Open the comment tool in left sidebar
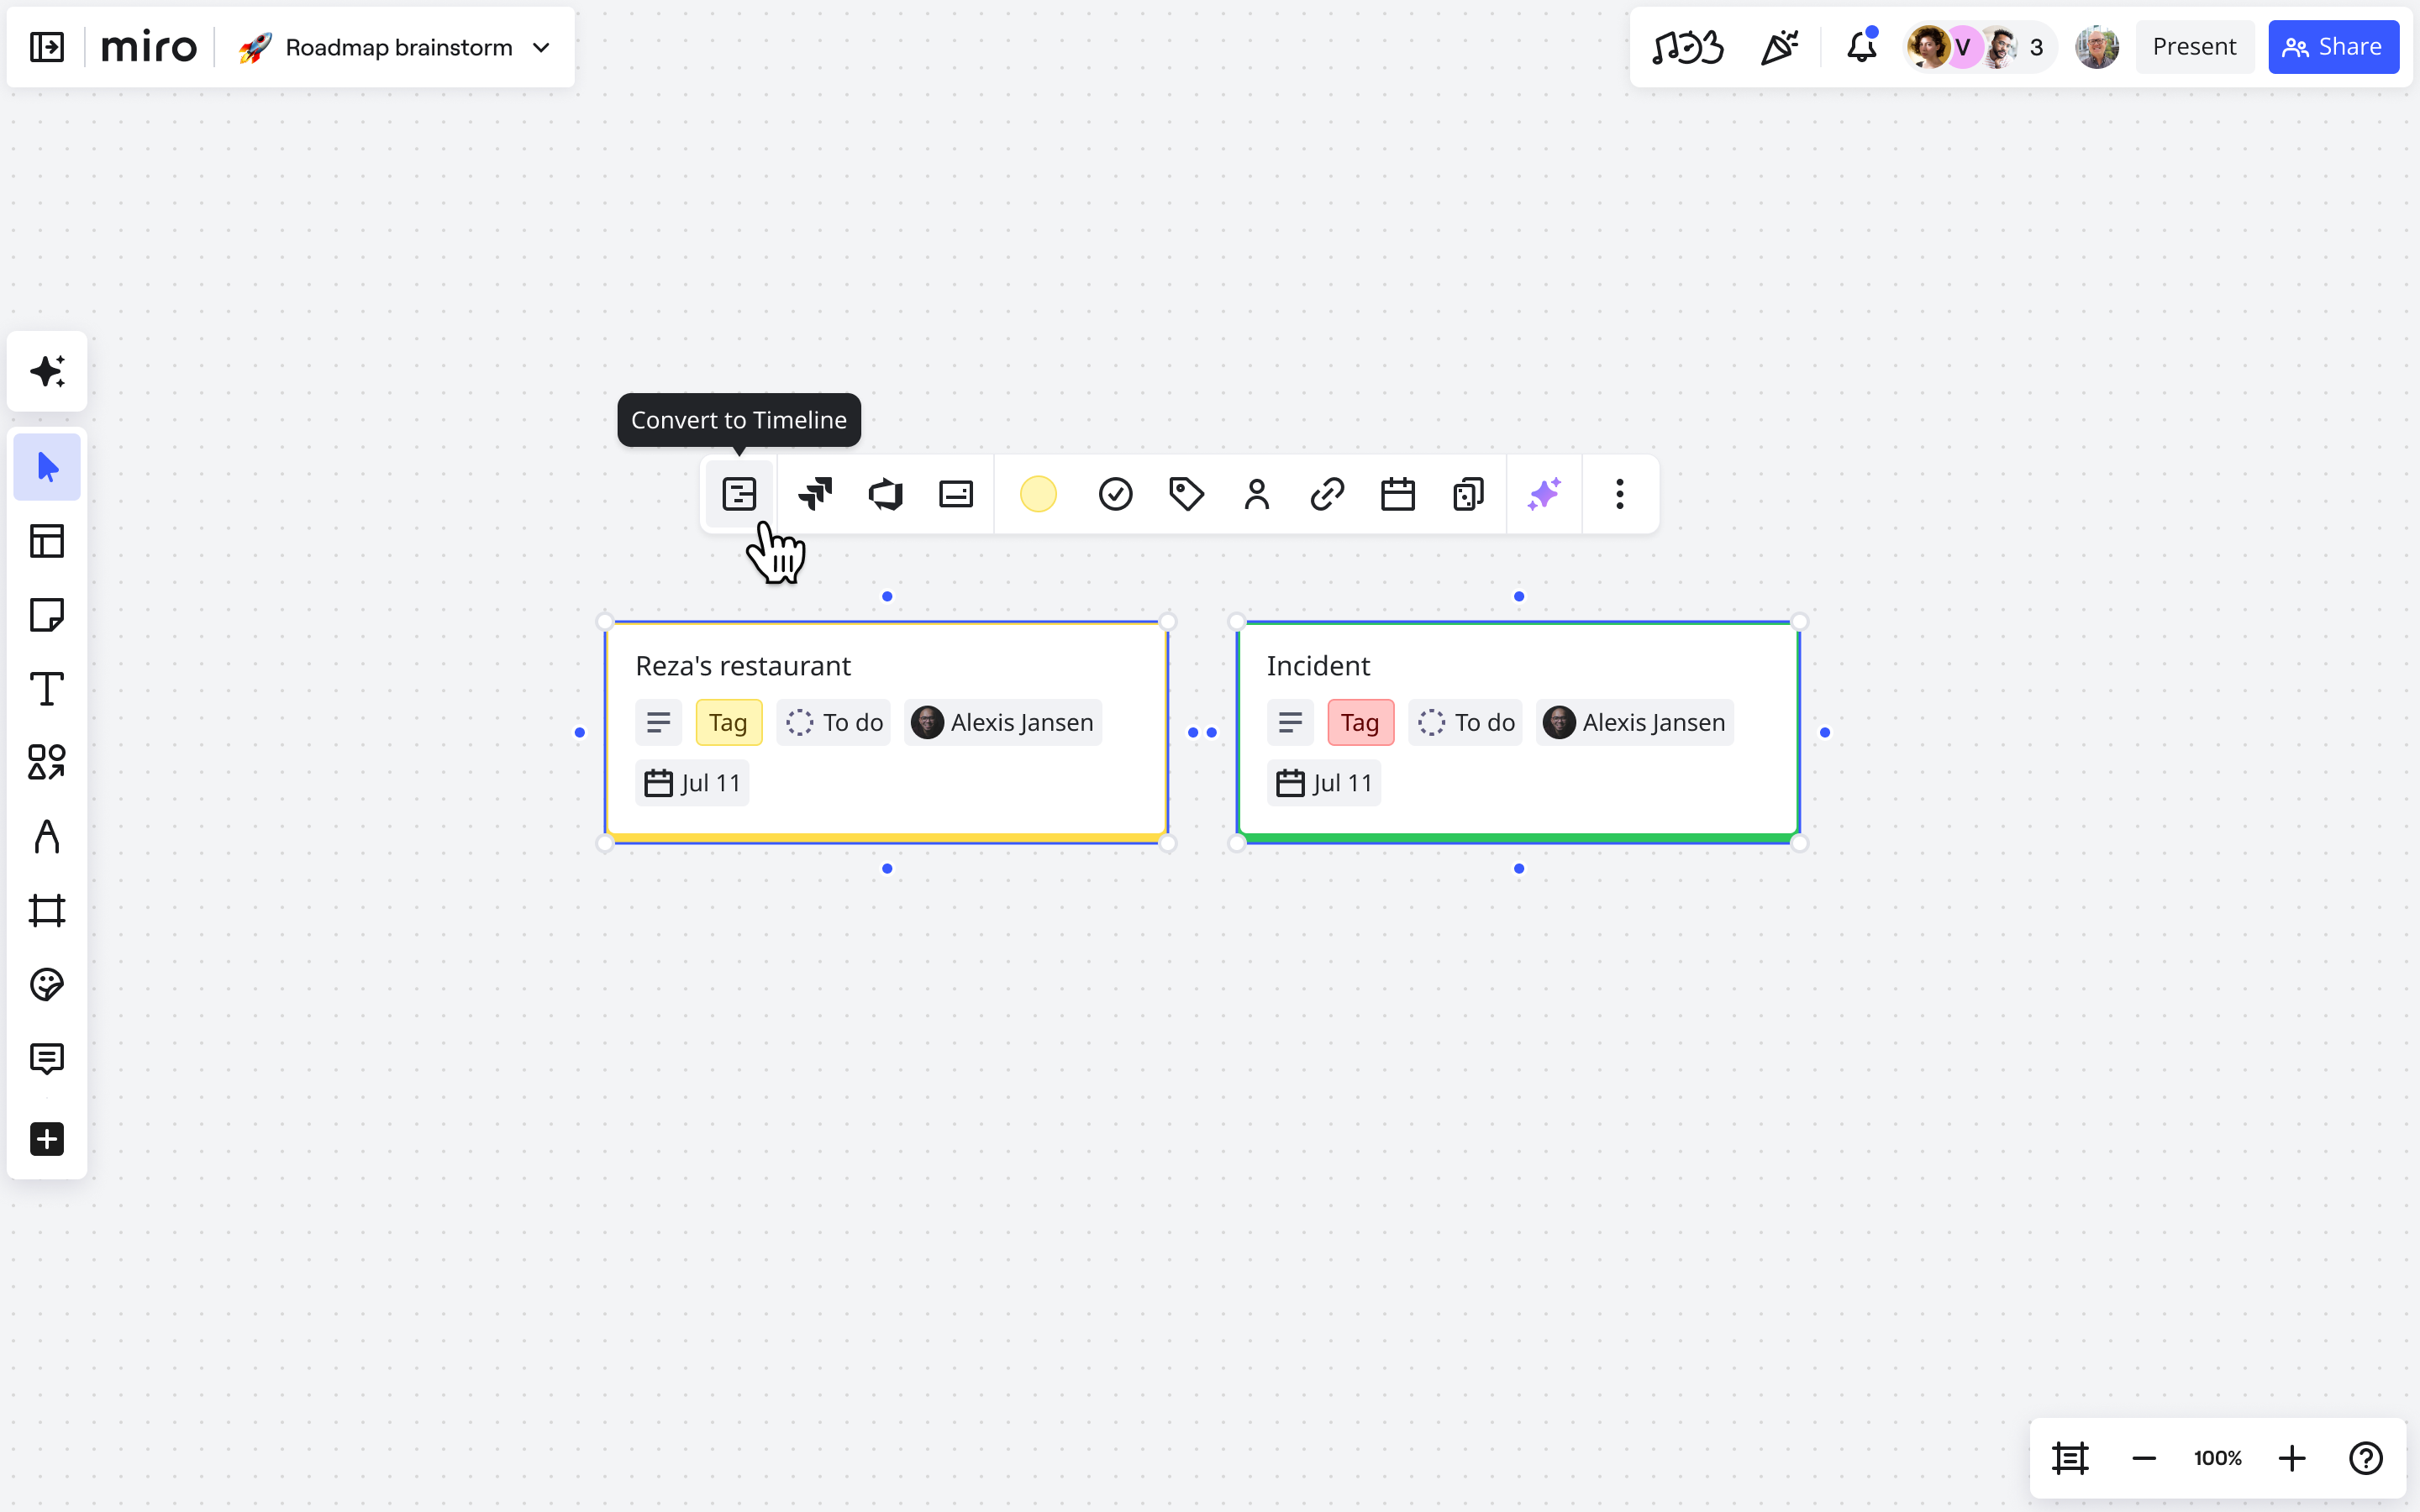Screen dimensions: 2420x1512 click(x=47, y=1058)
